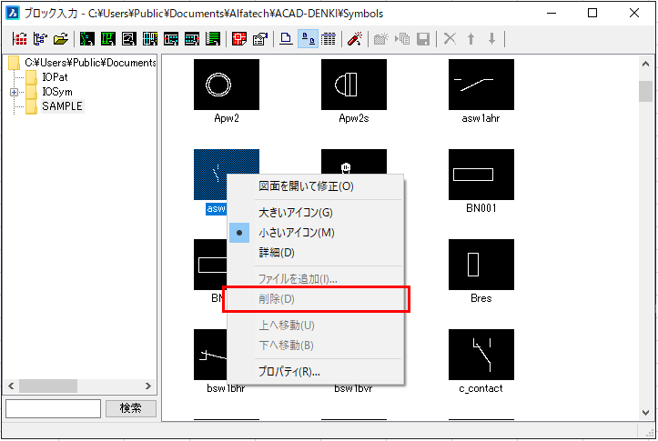Select the IOSym folder in tree
The width and height of the screenshot is (658, 441).
coord(57,92)
